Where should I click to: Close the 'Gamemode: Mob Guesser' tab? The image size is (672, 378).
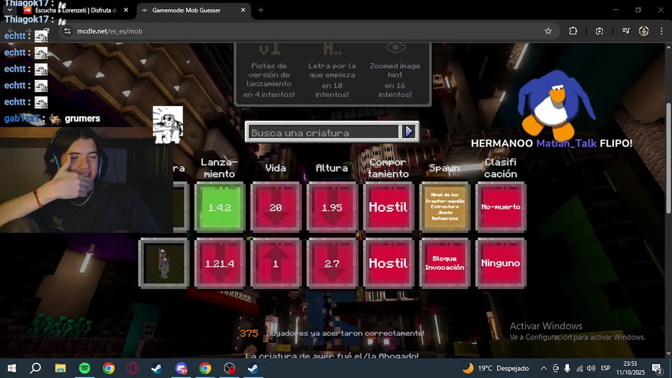[x=243, y=10]
